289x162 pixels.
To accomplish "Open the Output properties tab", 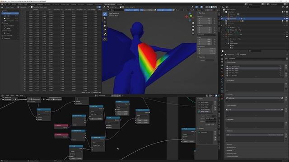I will tap(222, 62).
